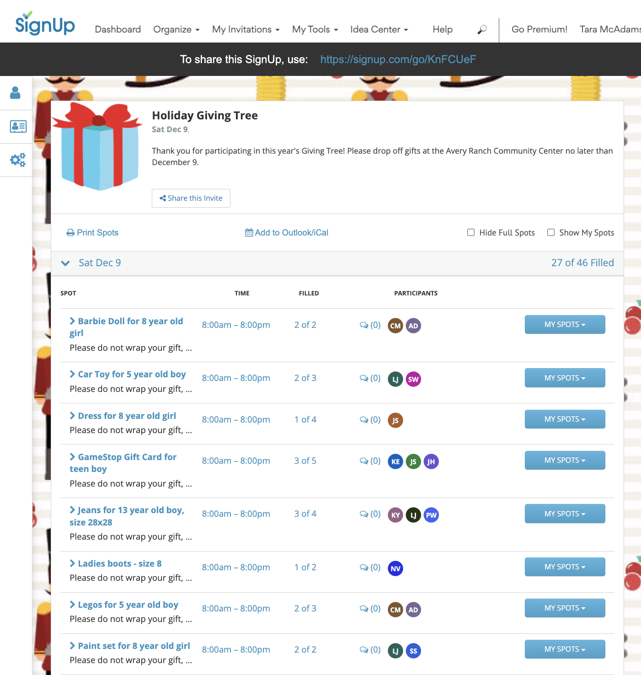Open My Spots dropdown for Ladies boots

(565, 567)
